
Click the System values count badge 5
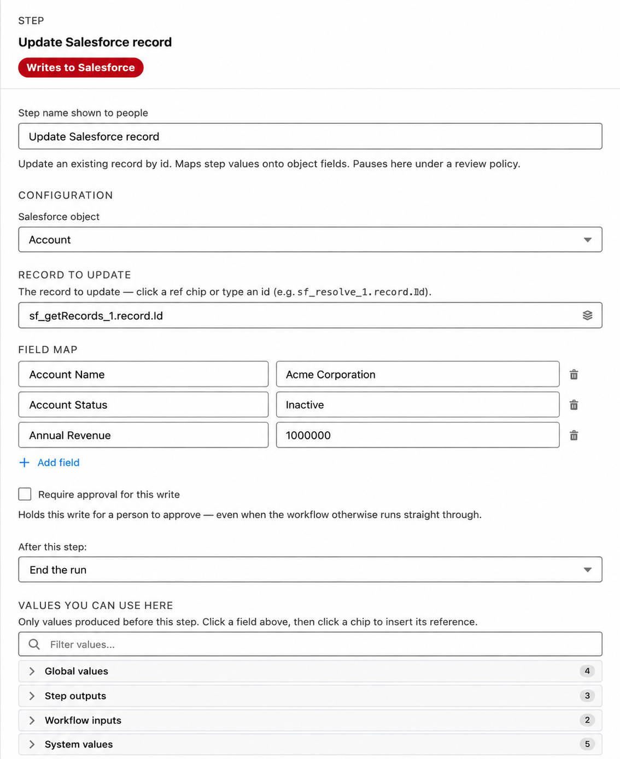tap(587, 744)
